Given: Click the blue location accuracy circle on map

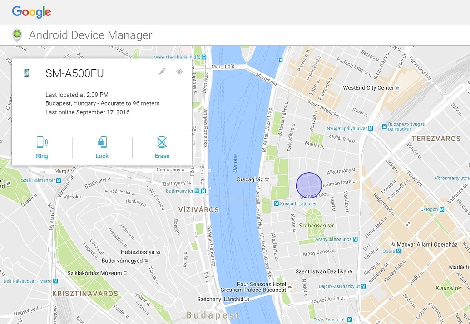Looking at the screenshot, I should (x=310, y=185).
